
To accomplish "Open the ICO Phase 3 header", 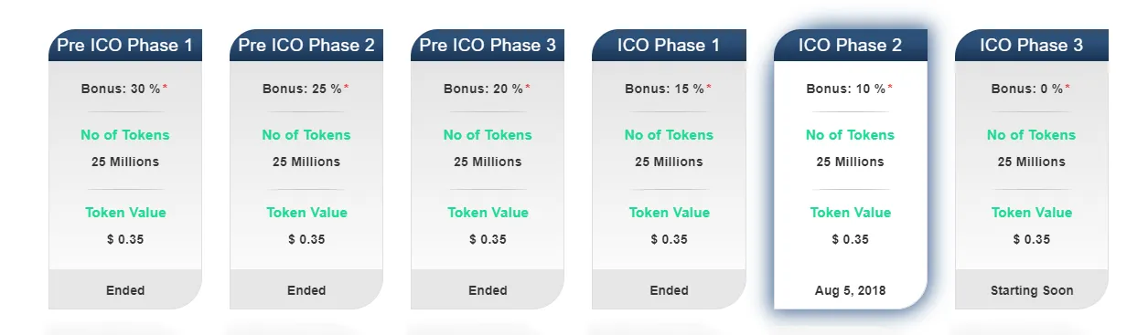I will point(1032,46).
